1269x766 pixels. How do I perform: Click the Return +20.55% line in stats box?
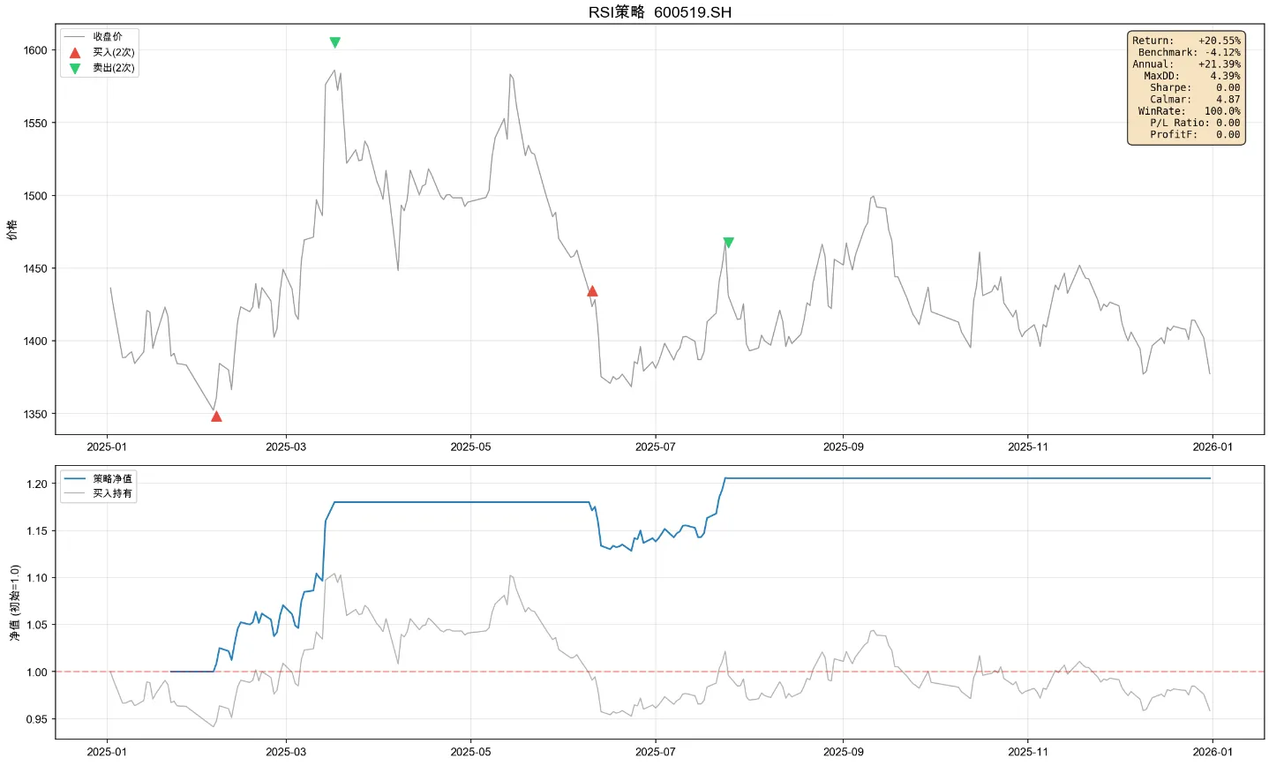pos(1186,41)
